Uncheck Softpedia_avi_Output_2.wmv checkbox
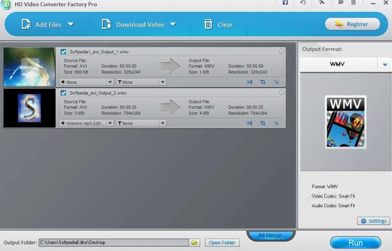Image resolution: width=392 pixels, height=251 pixels. click(63, 93)
